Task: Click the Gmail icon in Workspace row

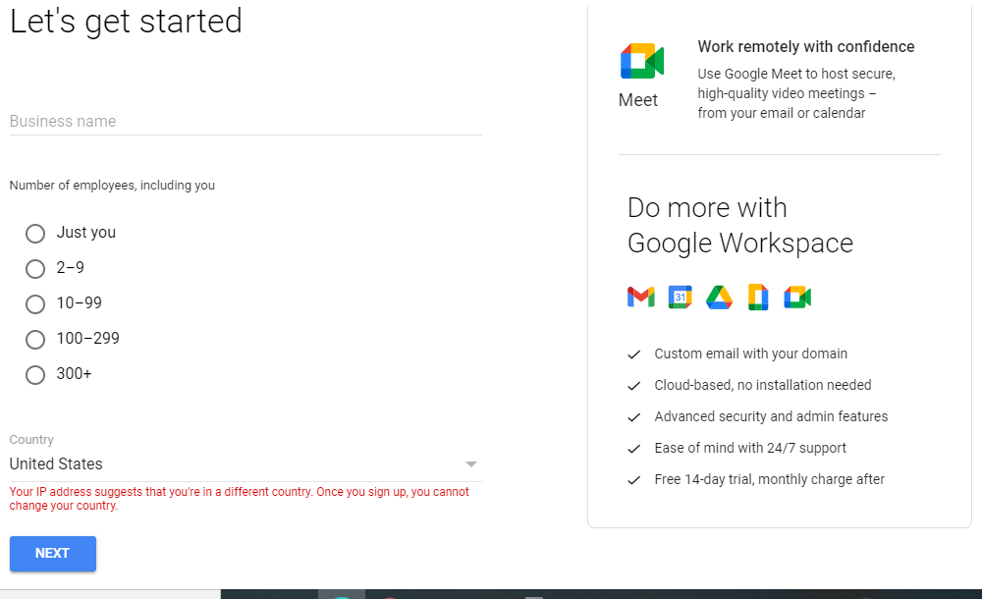Action: click(640, 297)
